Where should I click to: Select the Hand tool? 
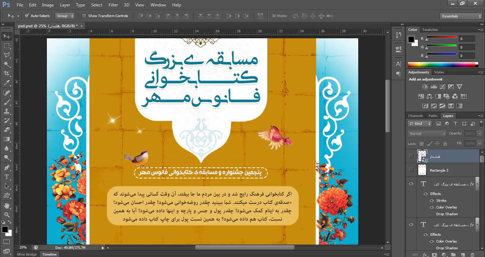(x=6, y=205)
